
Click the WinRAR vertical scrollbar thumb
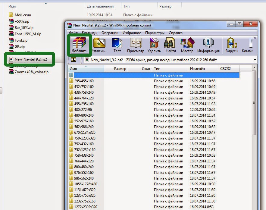(x=254, y=103)
